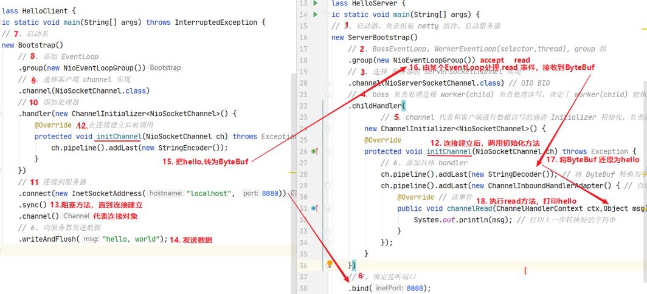Click line number 16 in the gutter
This screenshot has width=647, height=294.
click(303, 38)
